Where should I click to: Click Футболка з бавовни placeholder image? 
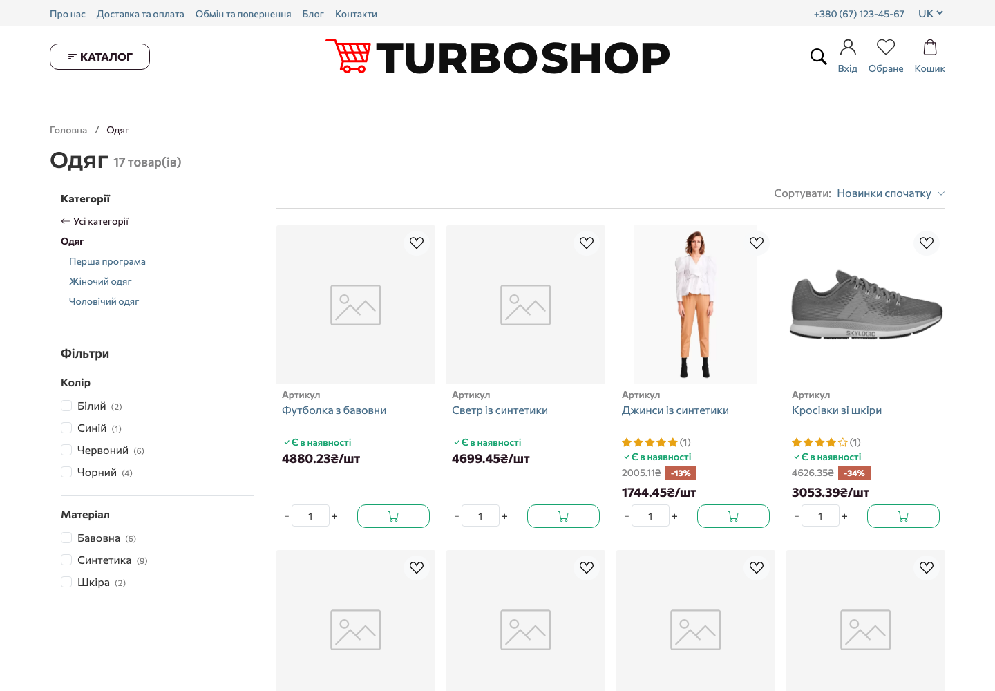click(x=356, y=305)
